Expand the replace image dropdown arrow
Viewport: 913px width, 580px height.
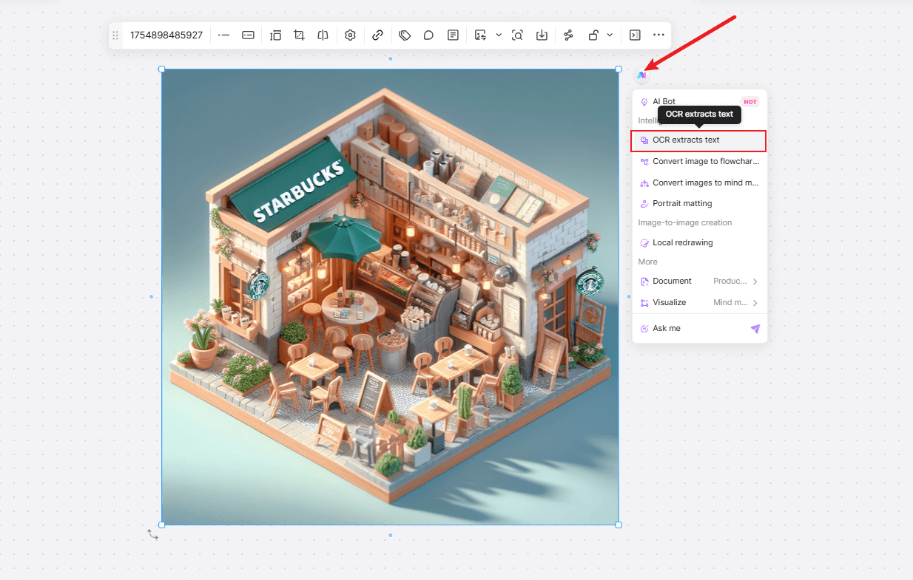pyautogui.click(x=499, y=35)
